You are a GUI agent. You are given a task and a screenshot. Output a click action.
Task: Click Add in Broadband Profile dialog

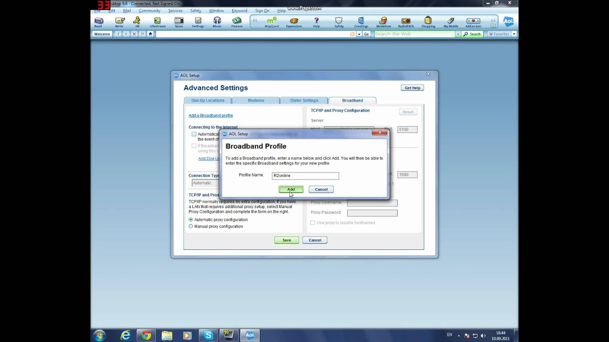(291, 189)
